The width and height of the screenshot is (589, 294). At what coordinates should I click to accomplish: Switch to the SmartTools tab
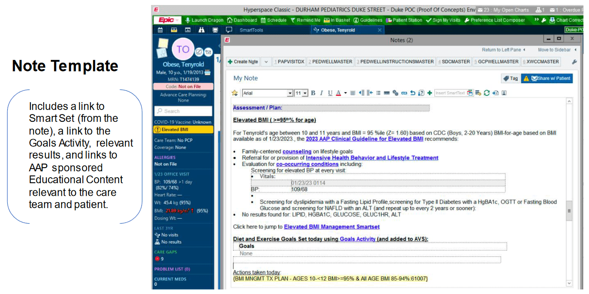[x=252, y=30]
